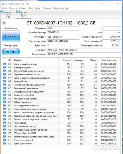Select the Всего хост-чтений attribute text
This screenshot has width=123, height=154.
(23, 143)
